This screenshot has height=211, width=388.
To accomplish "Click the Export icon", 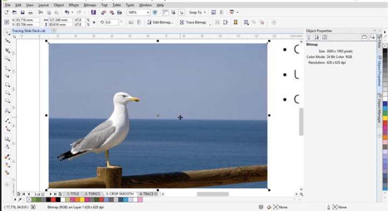I will [x=111, y=12].
